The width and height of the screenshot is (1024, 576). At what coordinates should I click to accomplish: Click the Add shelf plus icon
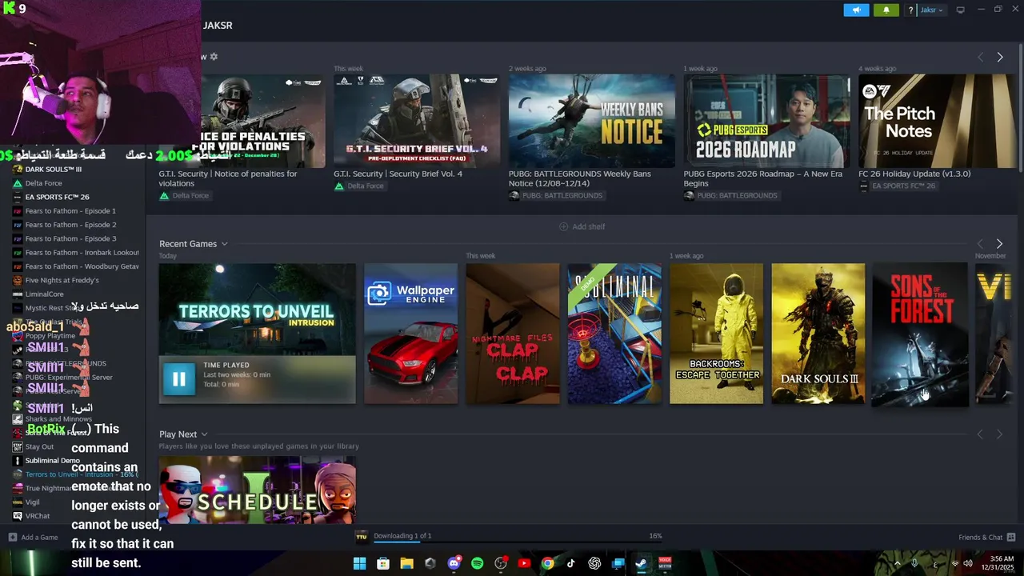point(563,226)
